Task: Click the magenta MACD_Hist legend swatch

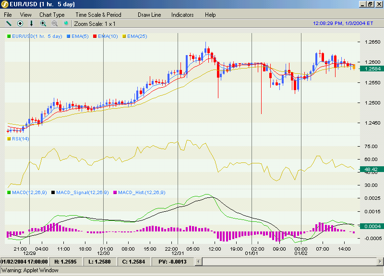Action: [115, 193]
